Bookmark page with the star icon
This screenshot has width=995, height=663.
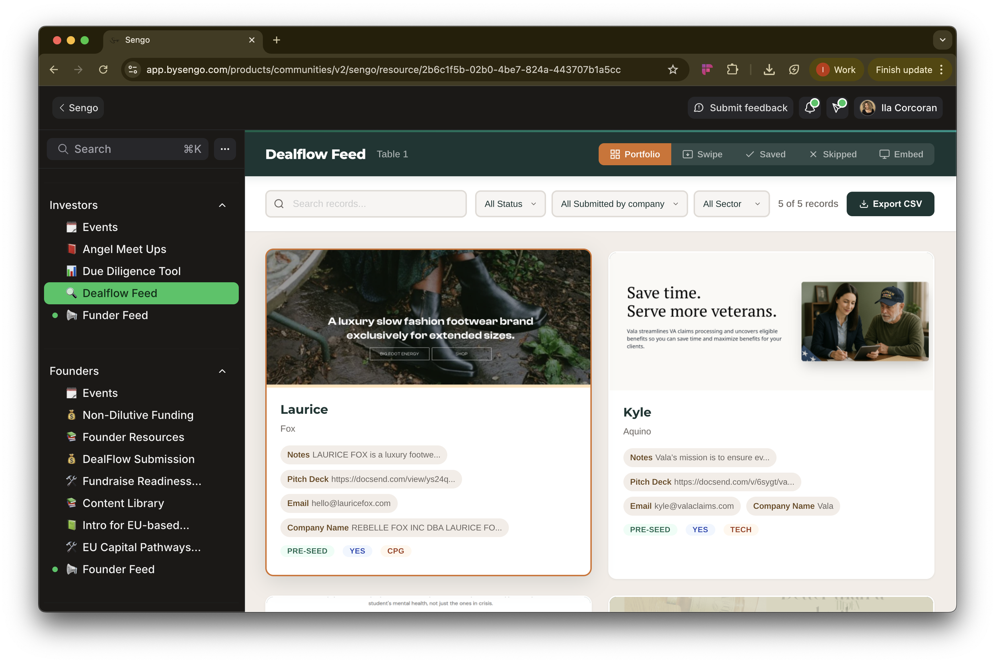pyautogui.click(x=673, y=70)
